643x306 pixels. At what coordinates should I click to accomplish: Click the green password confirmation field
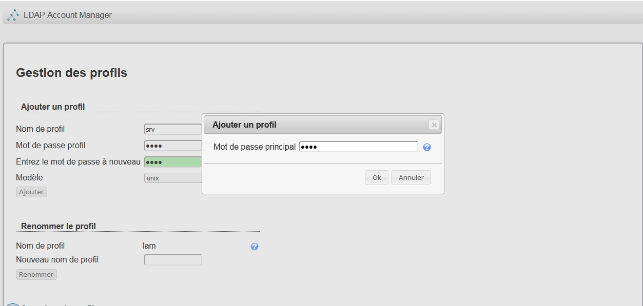tap(173, 162)
